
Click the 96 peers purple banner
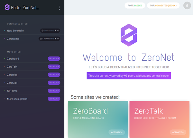[x=129, y=76]
